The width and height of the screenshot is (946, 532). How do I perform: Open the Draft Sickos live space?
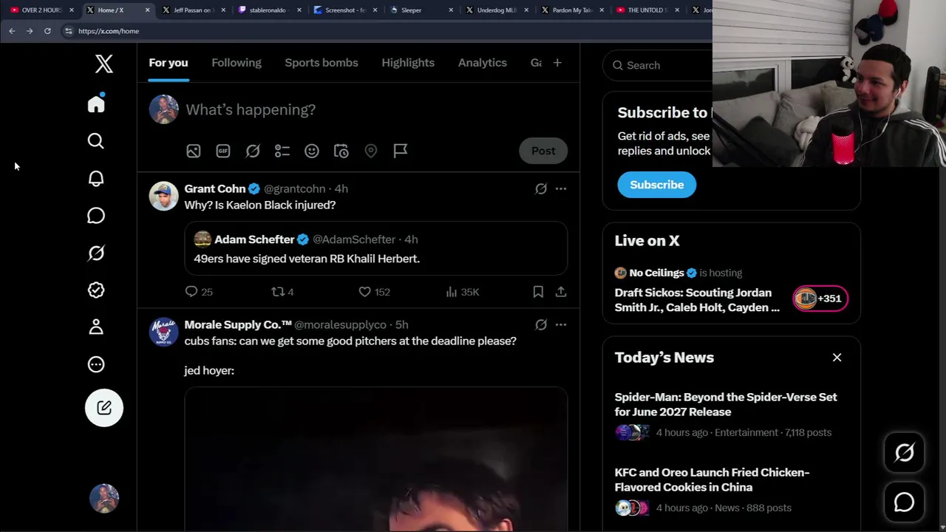pyautogui.click(x=697, y=300)
